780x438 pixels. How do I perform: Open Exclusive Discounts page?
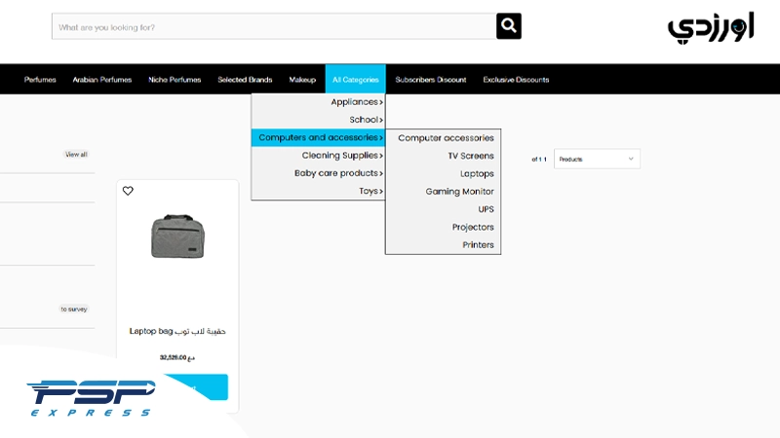click(516, 80)
